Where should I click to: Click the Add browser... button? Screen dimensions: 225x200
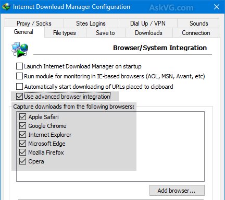tap(177, 191)
